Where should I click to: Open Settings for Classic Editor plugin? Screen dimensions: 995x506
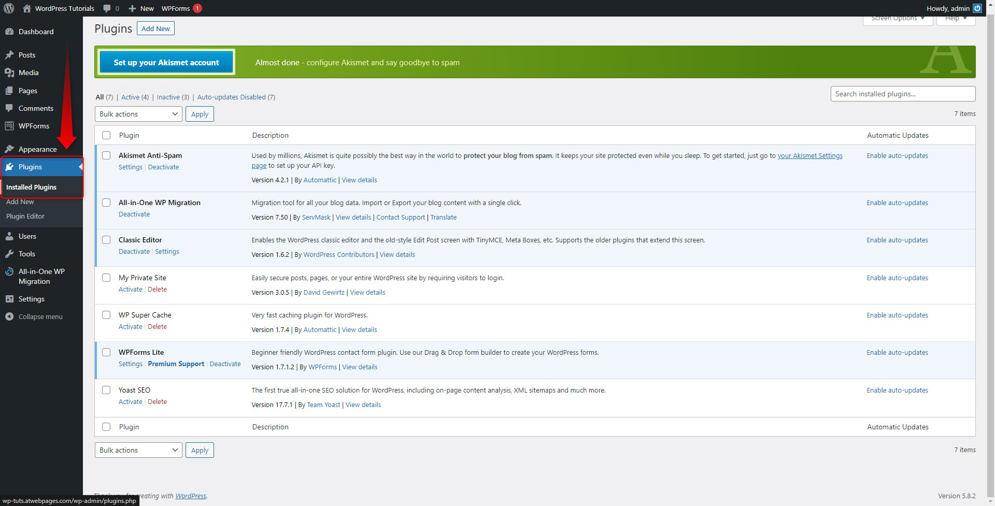167,251
